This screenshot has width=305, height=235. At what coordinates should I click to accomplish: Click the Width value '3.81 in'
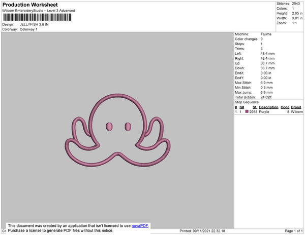[x=297, y=18]
